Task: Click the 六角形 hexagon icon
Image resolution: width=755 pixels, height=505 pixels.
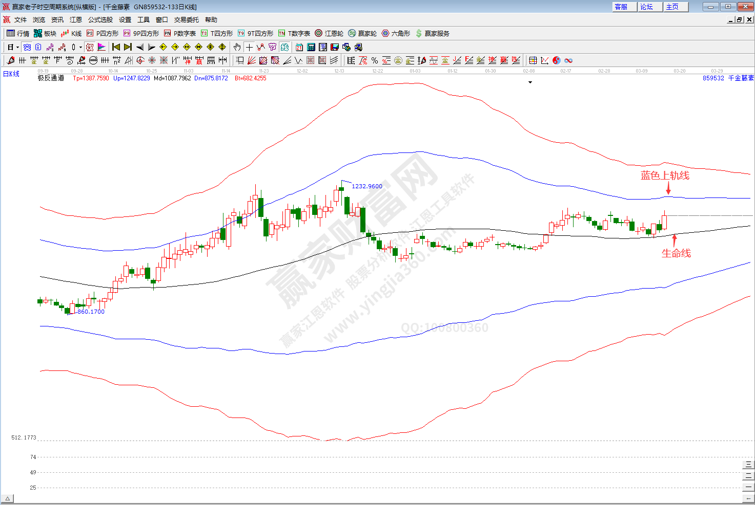Action: (396, 33)
